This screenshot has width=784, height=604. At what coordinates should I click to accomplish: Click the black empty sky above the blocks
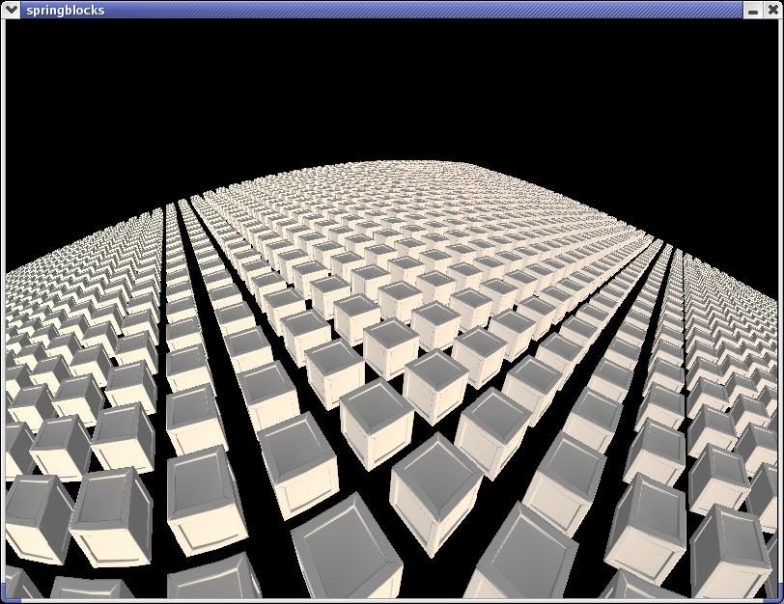click(x=386, y=87)
